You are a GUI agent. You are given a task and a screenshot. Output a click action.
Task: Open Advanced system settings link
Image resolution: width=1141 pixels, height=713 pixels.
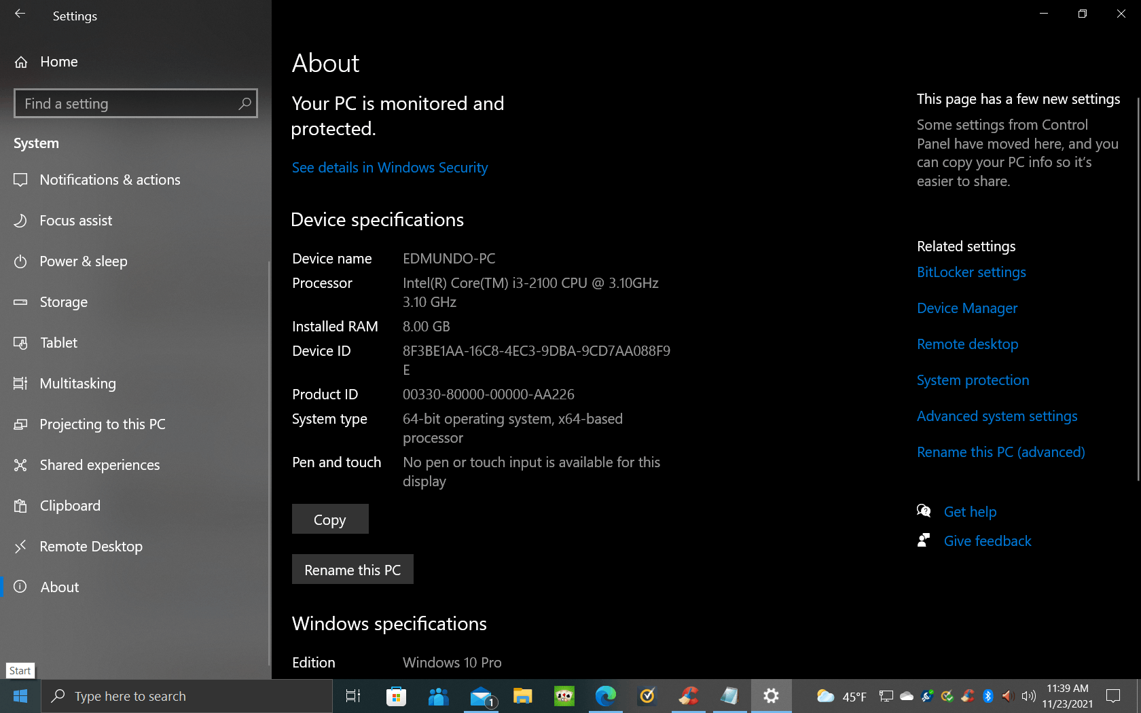[x=997, y=416]
